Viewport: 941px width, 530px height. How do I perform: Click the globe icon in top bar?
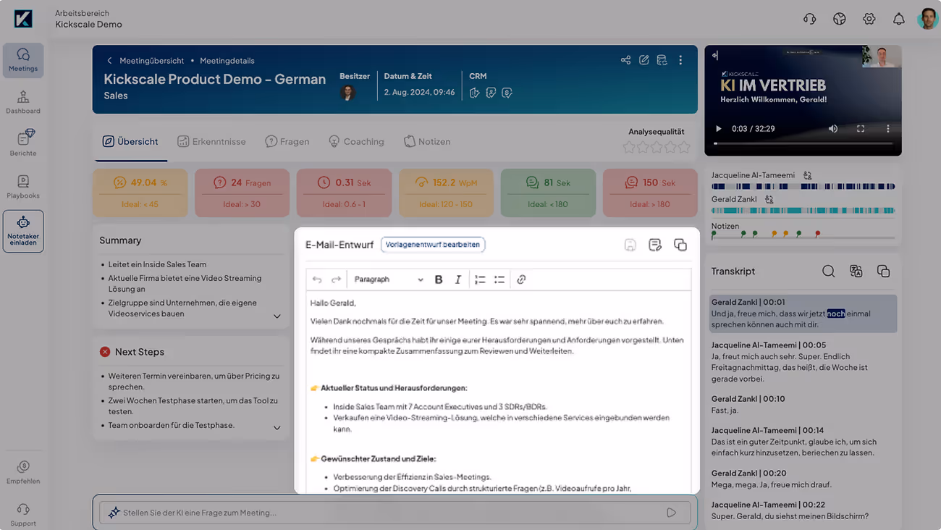(839, 19)
